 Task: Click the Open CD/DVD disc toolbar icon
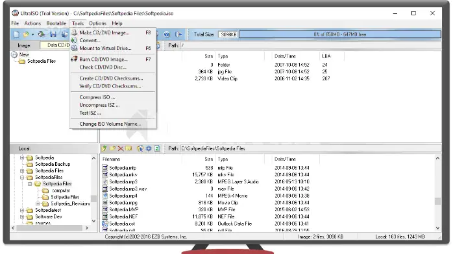point(42,34)
